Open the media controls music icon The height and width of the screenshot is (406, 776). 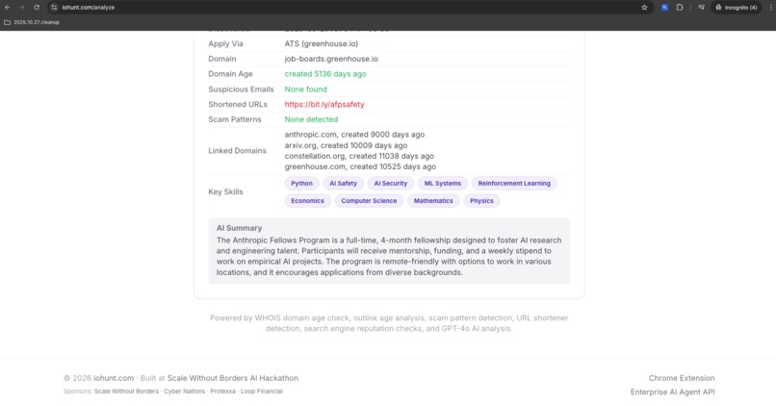(x=701, y=8)
